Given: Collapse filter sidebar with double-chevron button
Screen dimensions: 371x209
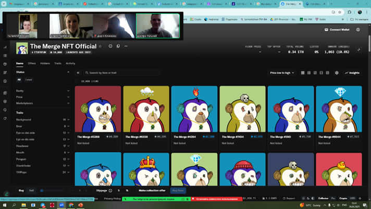Looking at the screenshot, I should (x=78, y=72).
